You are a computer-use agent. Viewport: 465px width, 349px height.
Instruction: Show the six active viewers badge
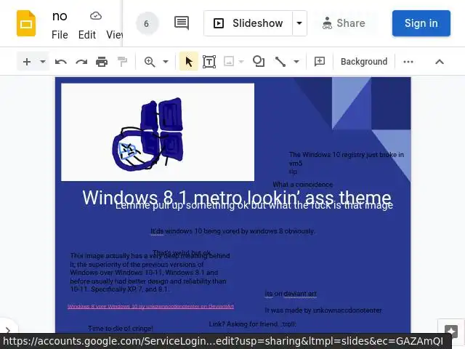(x=147, y=23)
